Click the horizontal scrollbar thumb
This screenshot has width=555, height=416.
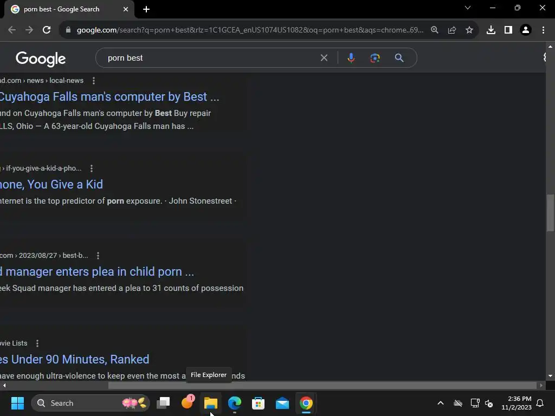(x=322, y=385)
